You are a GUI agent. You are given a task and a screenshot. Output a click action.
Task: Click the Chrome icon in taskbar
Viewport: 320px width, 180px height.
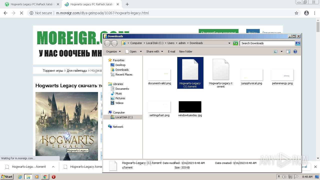coord(45,177)
